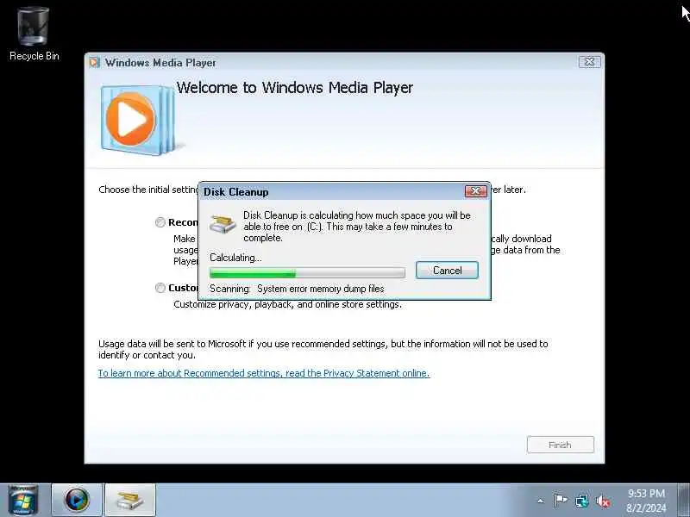Click the muted volume speaker icon
Screen dimensions: 690x517
point(602,501)
